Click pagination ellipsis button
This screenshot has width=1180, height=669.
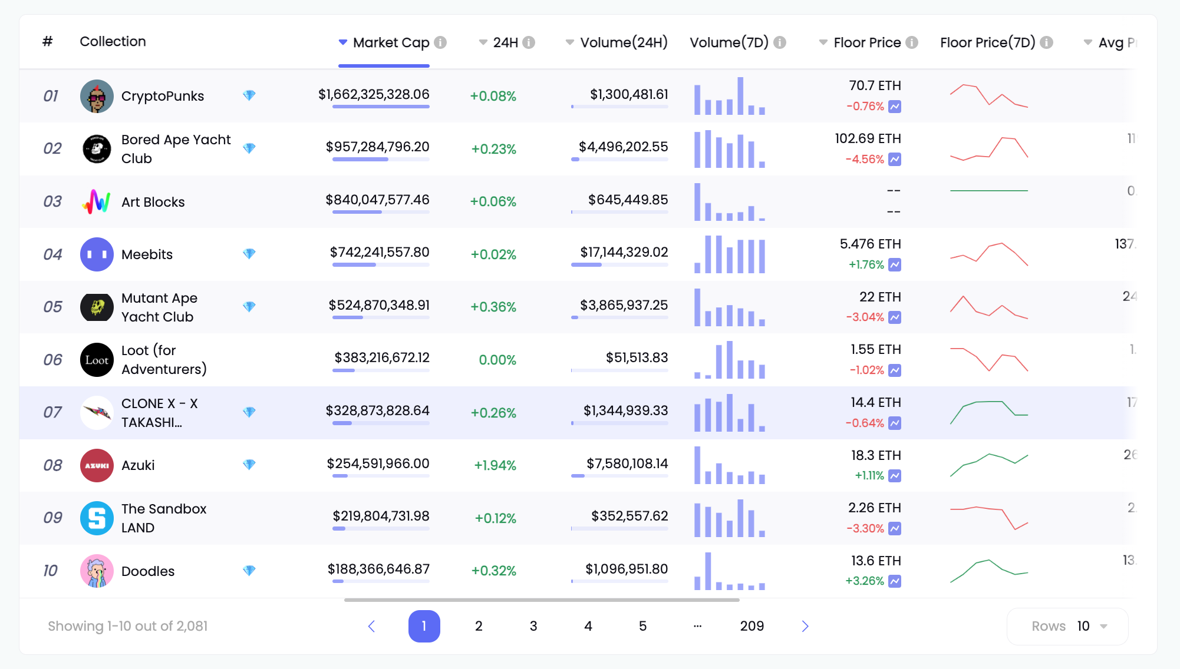(697, 626)
